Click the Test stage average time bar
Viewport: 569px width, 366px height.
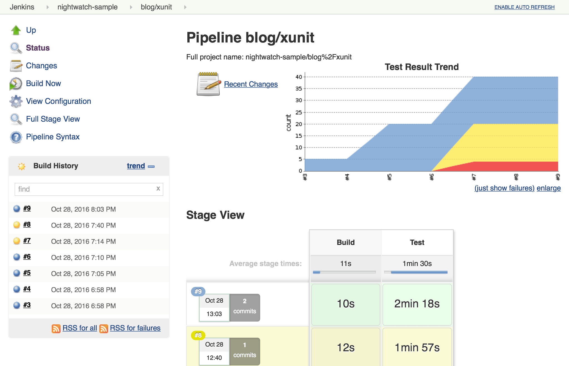click(416, 272)
